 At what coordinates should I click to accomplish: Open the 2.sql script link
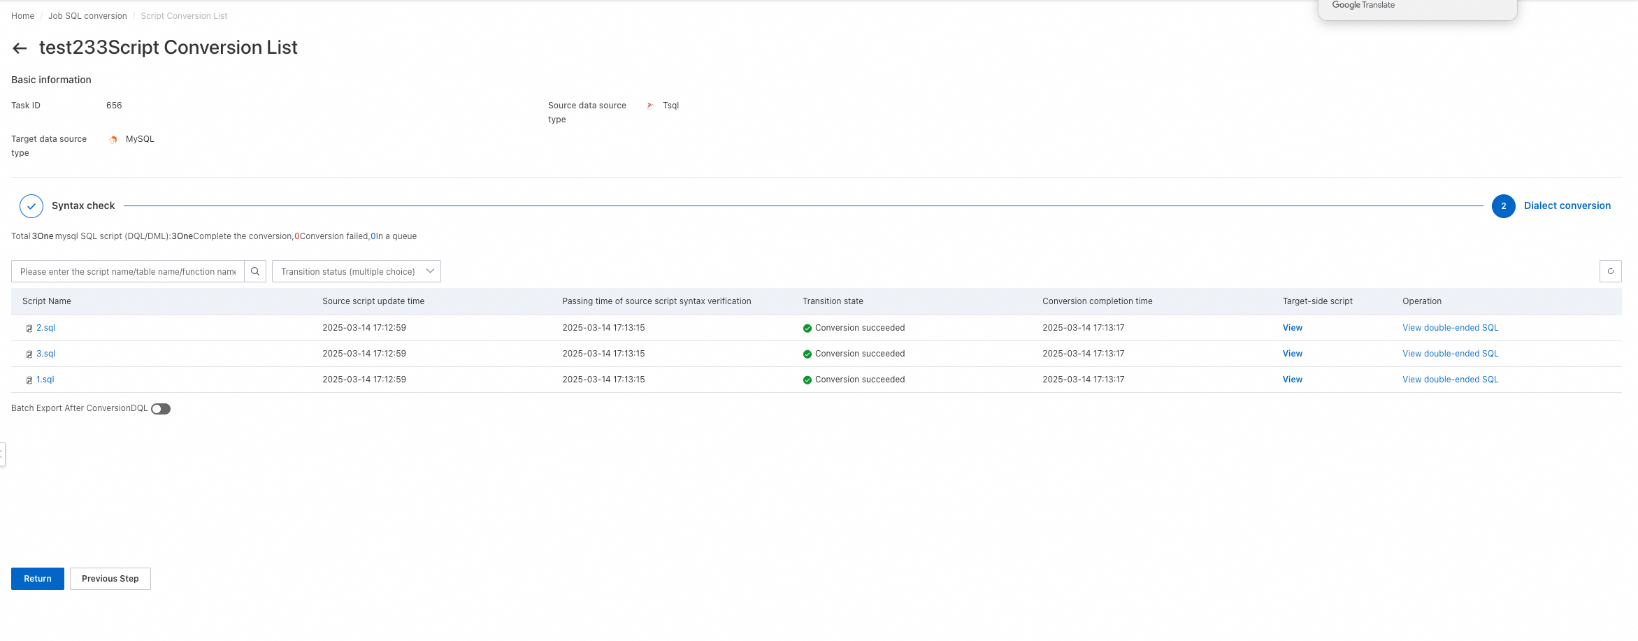pyautogui.click(x=45, y=328)
